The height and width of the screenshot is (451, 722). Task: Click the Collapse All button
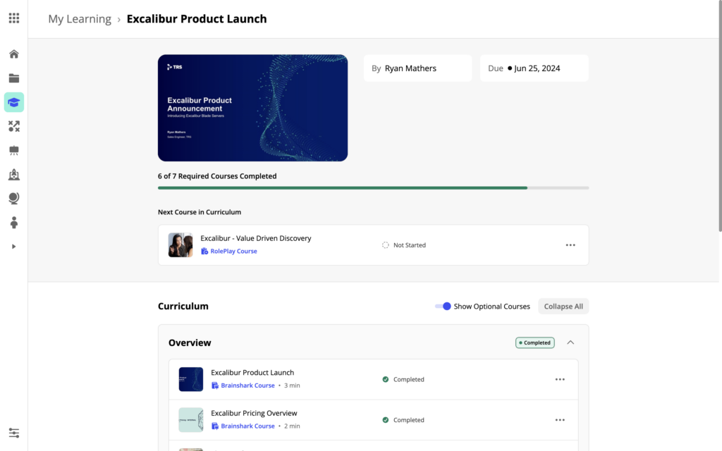563,307
